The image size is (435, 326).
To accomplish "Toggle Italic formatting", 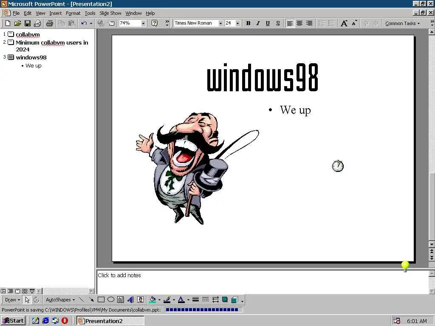I will pyautogui.click(x=258, y=23).
